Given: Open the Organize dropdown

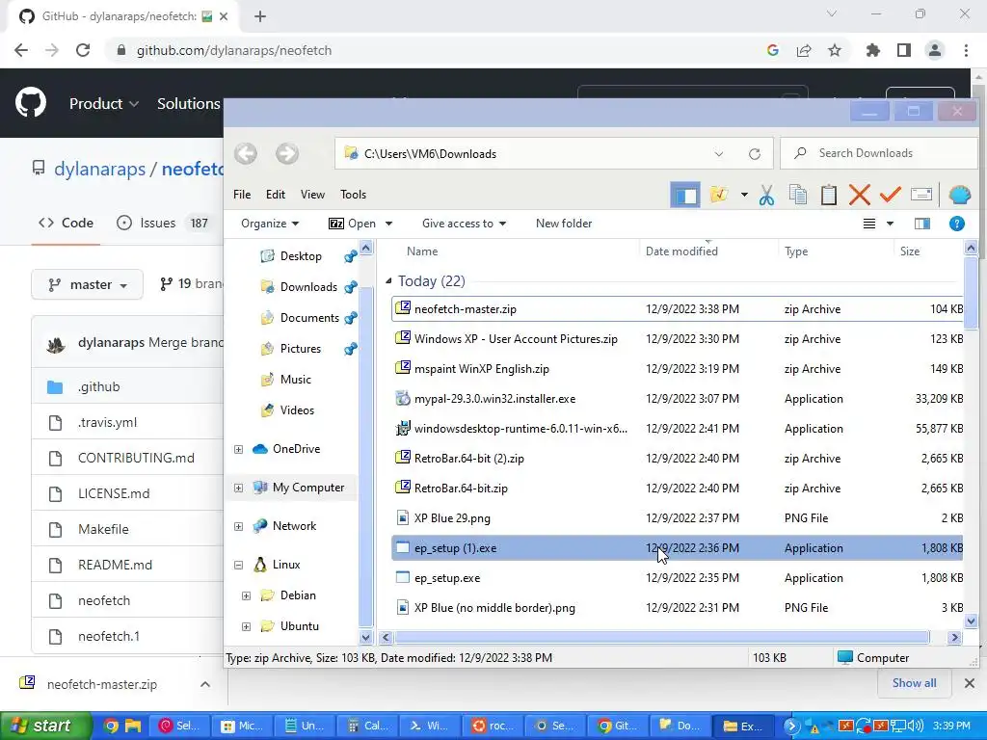Looking at the screenshot, I should pyautogui.click(x=270, y=224).
